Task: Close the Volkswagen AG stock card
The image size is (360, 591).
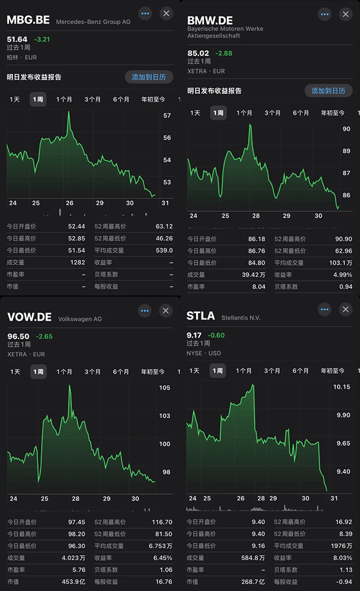Action: [x=166, y=310]
